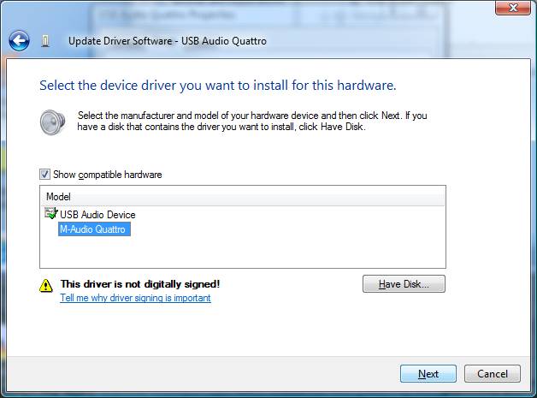Click the 'Show compatible hardware' label text
This screenshot has height=398, width=537.
107,175
